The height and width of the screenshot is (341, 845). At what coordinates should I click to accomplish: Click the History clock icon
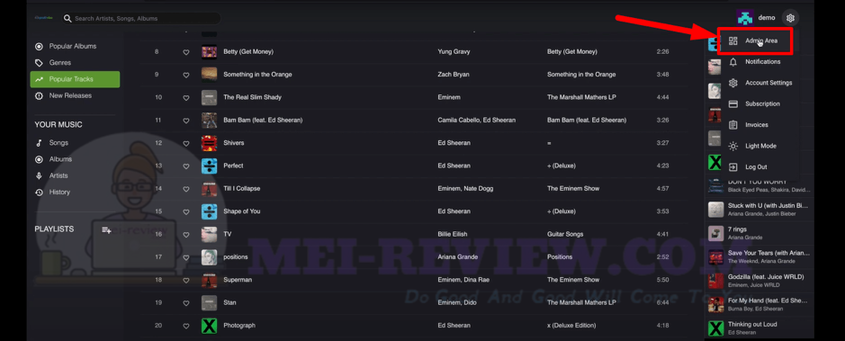click(x=39, y=193)
